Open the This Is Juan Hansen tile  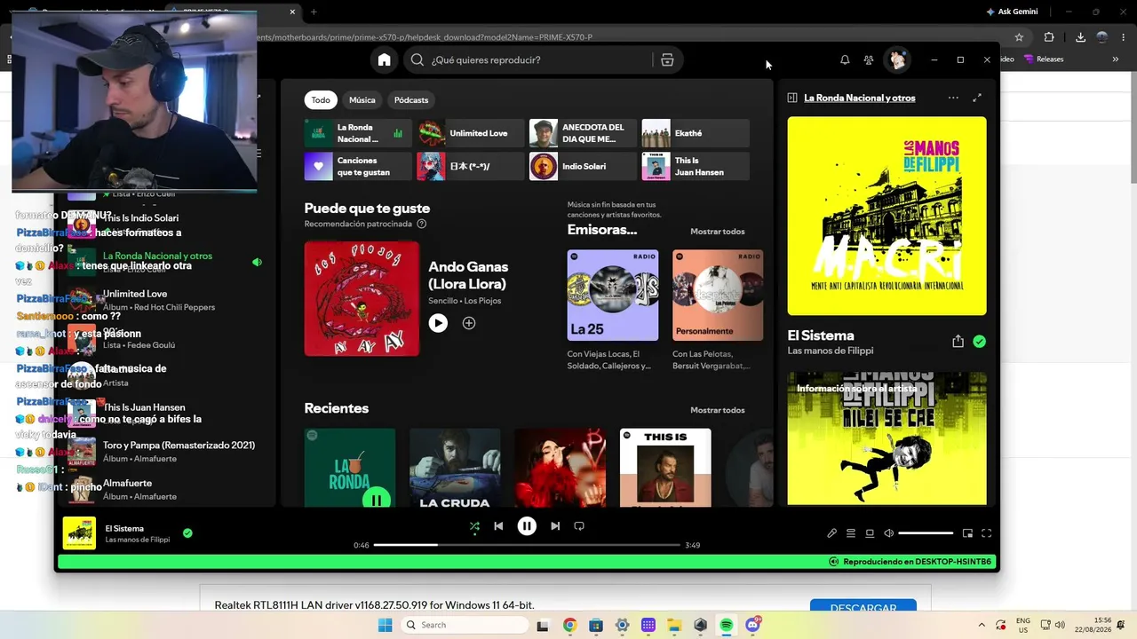[696, 166]
